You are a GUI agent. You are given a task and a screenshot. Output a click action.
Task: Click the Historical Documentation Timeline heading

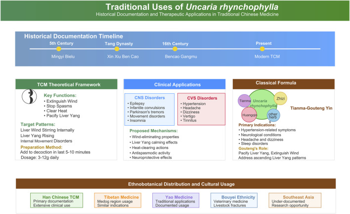(74, 36)
